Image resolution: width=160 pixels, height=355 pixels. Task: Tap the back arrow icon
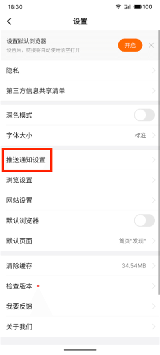coord(9,22)
